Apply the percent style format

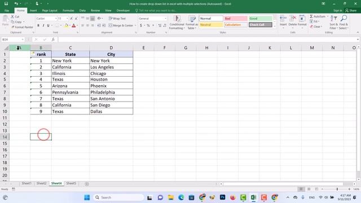pyautogui.click(x=148, y=25)
